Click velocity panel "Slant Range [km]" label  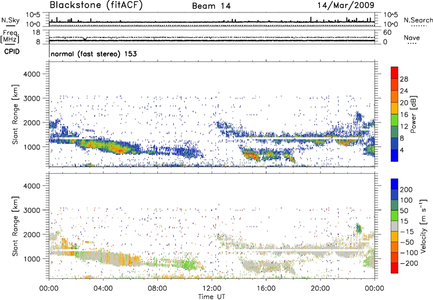(x=15, y=226)
